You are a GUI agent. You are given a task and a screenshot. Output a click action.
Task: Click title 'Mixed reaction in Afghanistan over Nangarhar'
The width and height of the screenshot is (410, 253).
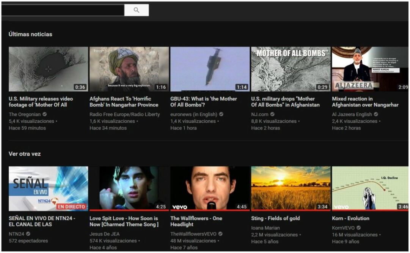tap(365, 102)
